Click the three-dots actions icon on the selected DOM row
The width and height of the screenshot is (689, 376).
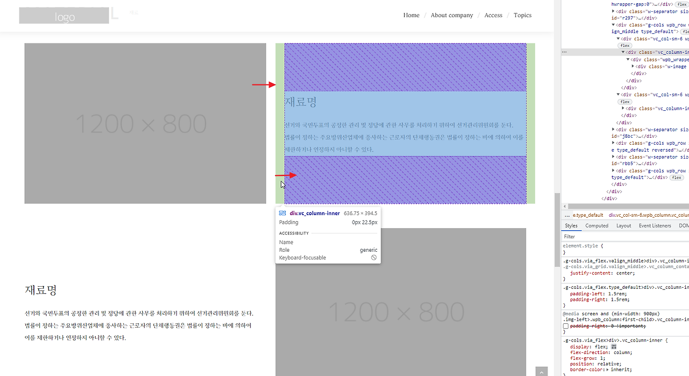(x=564, y=52)
